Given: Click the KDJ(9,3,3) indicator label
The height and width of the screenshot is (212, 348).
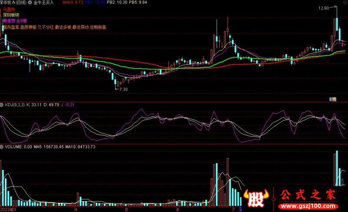Looking at the screenshot, I should click(15, 104).
